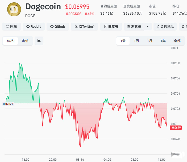Image resolution: width=187 pixels, height=162 pixels.
Task: Click the -0.0003303 change amount
Action: [73, 14]
